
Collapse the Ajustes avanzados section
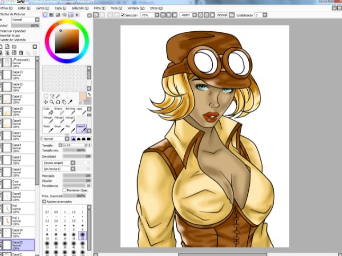coord(44,202)
